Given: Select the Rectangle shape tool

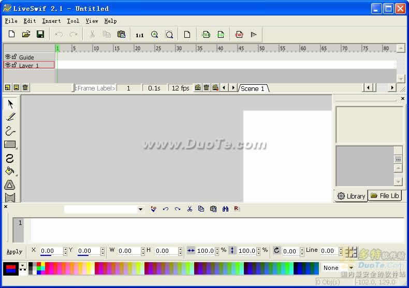Looking at the screenshot, I should click(x=10, y=145).
